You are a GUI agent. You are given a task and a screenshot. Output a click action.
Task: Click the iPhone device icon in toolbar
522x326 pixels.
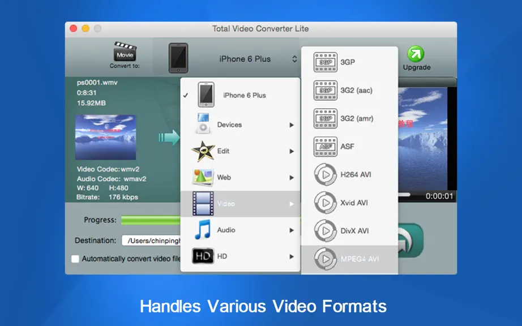178,58
